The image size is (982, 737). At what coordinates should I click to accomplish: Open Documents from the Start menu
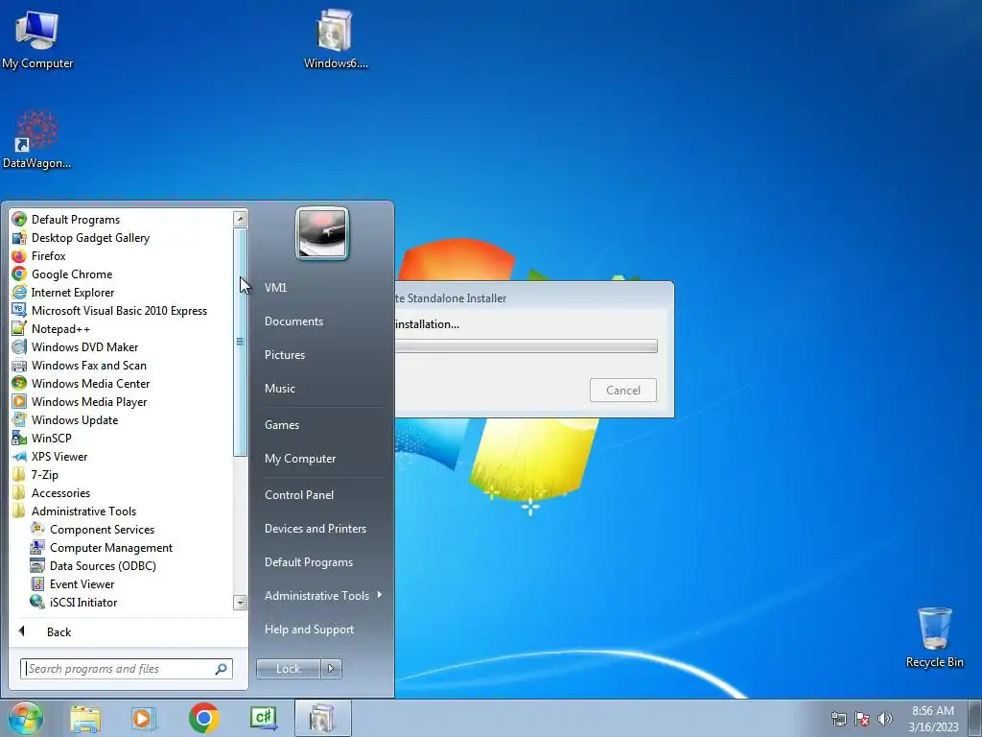pyautogui.click(x=293, y=321)
